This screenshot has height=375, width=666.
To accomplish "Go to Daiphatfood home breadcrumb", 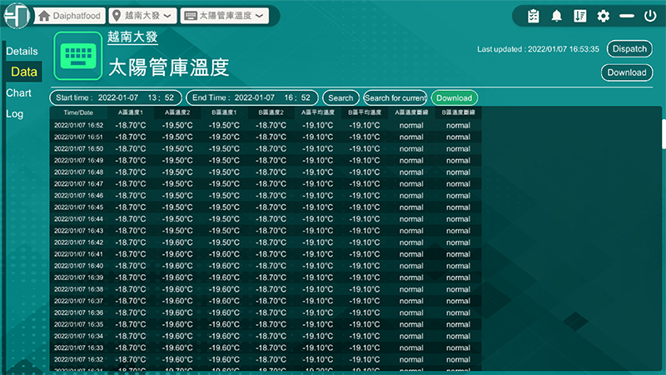I will point(70,16).
